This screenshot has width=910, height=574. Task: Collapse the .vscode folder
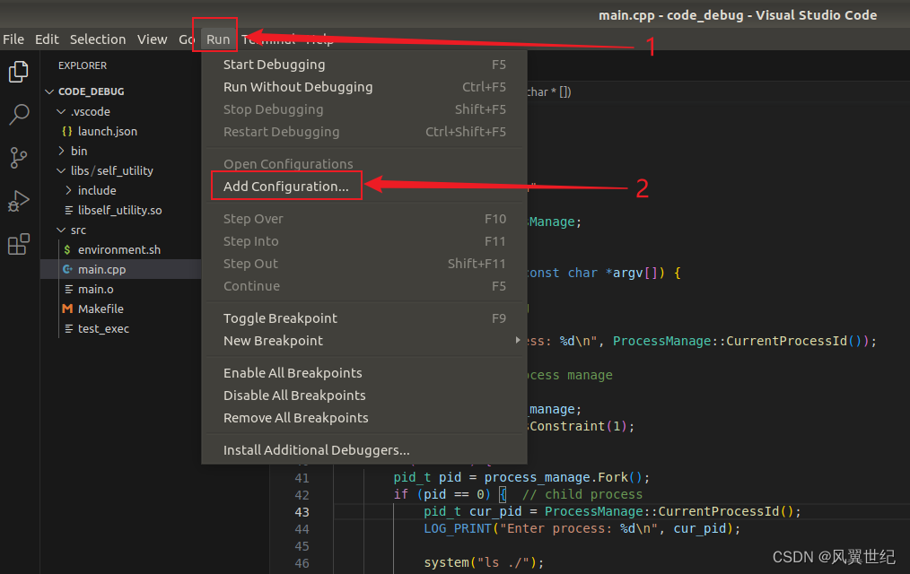(x=61, y=111)
